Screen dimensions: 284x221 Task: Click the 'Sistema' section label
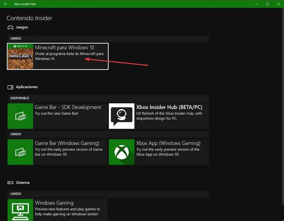coord(23,182)
